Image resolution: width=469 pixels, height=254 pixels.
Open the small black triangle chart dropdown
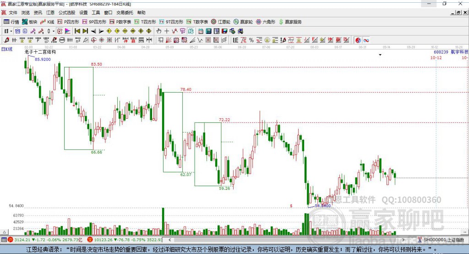coord(380,55)
